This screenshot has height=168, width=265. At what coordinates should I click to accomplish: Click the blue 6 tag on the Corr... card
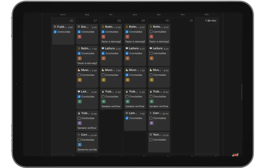(x=80, y=145)
